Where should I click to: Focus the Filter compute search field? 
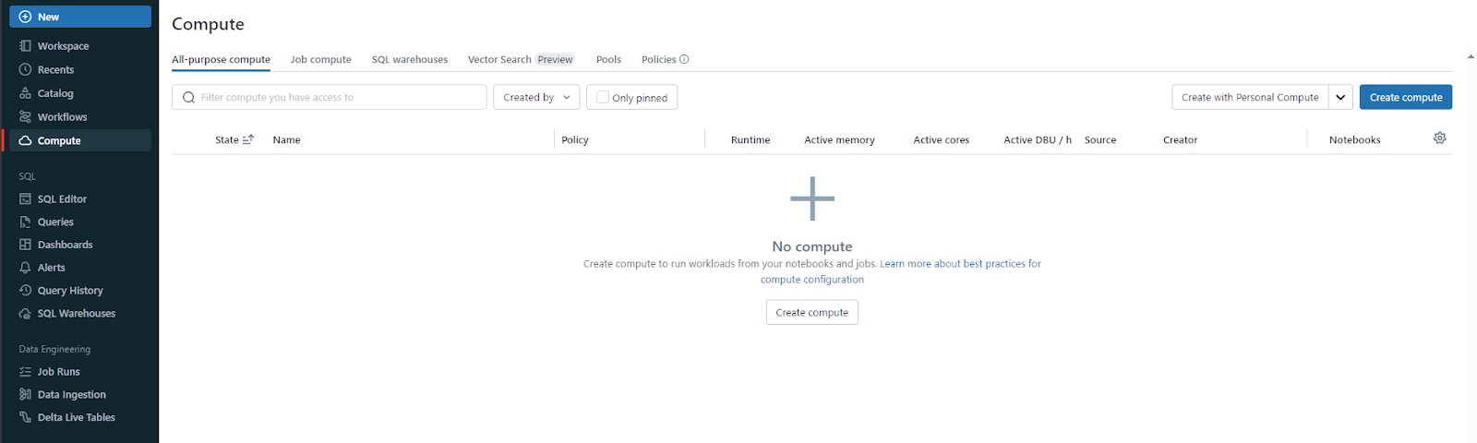point(329,97)
